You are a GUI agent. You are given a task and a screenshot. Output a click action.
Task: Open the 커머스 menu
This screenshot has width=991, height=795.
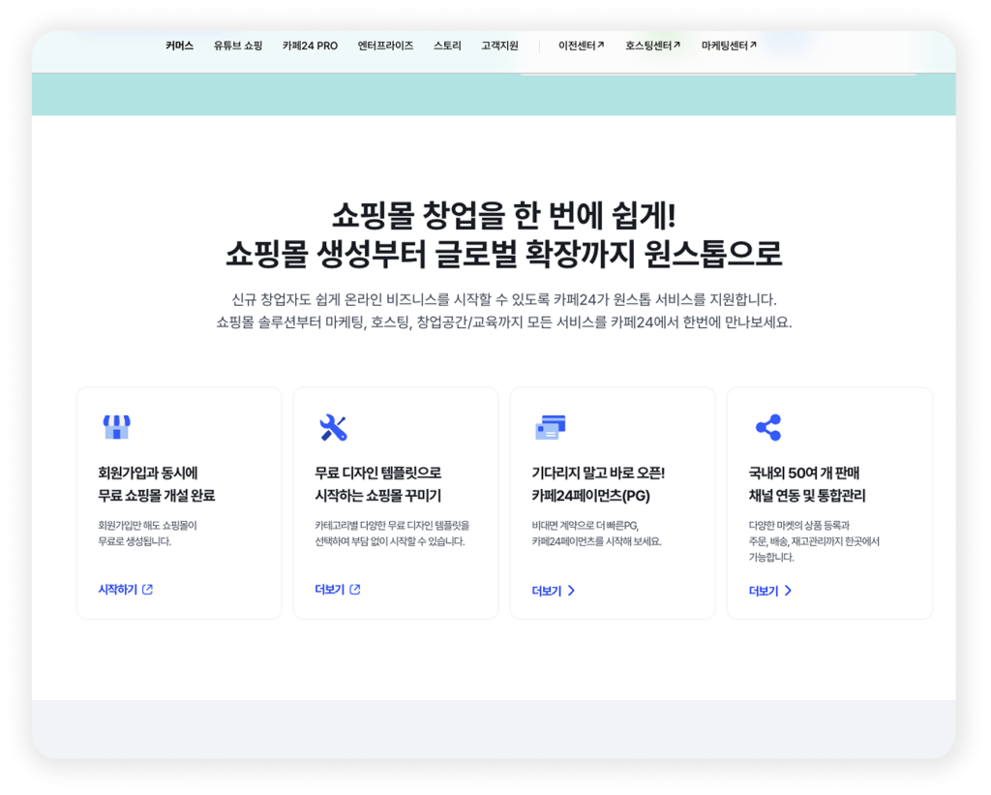[177, 45]
